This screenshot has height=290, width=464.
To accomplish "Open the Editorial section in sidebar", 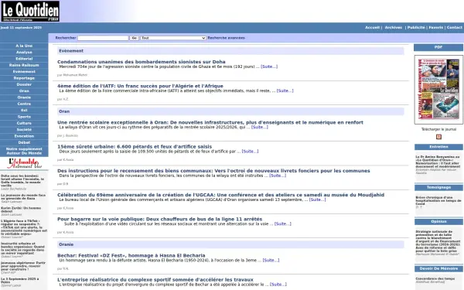I will pos(24,59).
